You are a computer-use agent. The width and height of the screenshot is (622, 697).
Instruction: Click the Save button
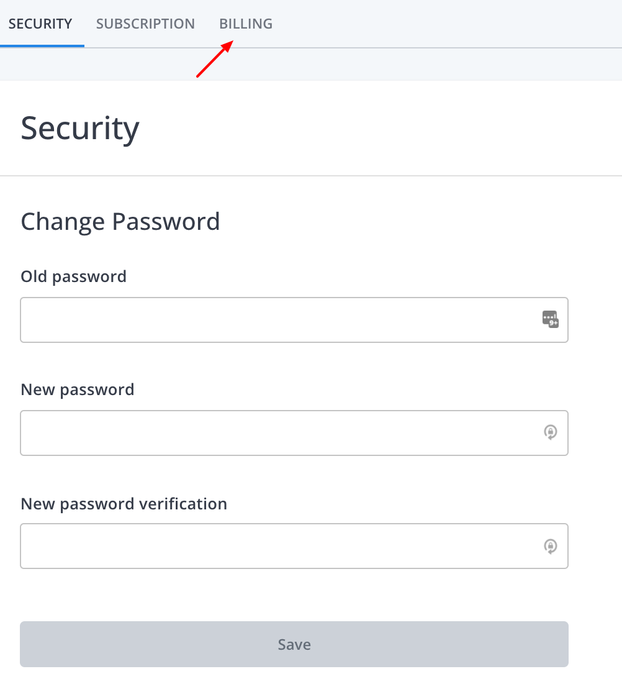[294, 644]
